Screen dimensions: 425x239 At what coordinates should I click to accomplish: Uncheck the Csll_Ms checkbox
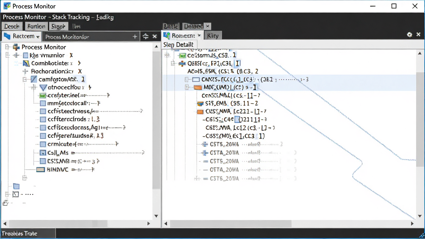(x=43, y=153)
